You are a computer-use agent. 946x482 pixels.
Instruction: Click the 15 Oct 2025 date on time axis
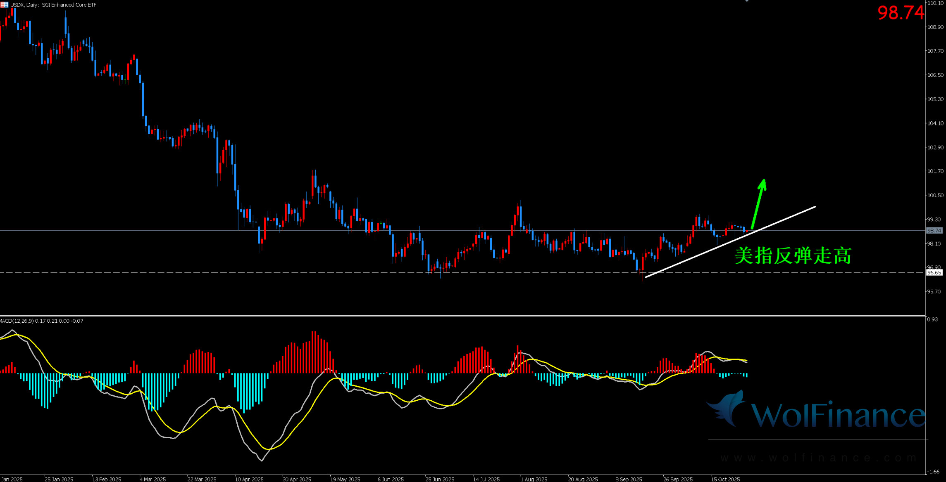(x=725, y=479)
